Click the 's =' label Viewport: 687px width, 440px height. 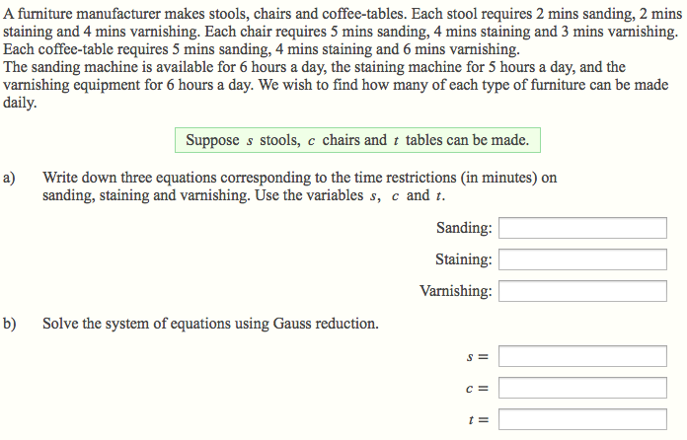pyautogui.click(x=477, y=357)
